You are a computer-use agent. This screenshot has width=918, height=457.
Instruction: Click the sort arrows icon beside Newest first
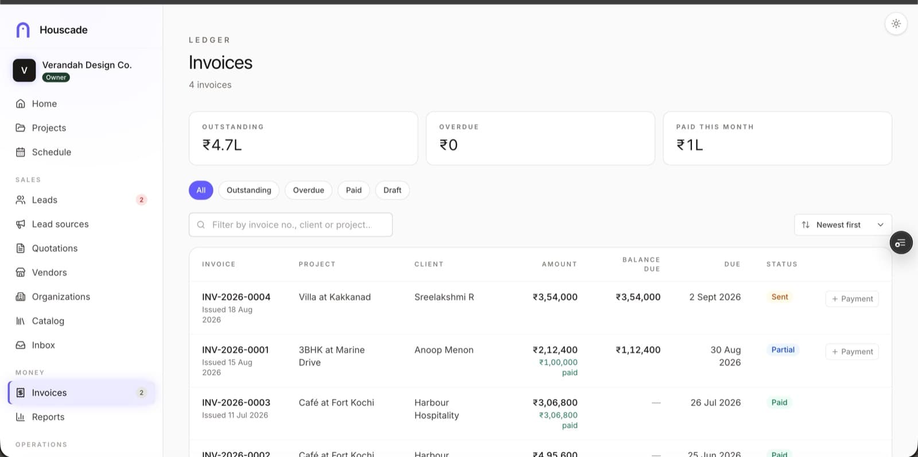tap(806, 225)
